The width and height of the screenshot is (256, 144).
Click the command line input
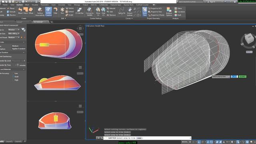[147, 138]
